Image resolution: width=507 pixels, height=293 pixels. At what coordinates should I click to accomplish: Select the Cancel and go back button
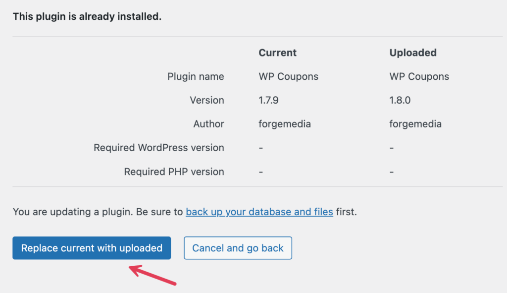tap(238, 248)
